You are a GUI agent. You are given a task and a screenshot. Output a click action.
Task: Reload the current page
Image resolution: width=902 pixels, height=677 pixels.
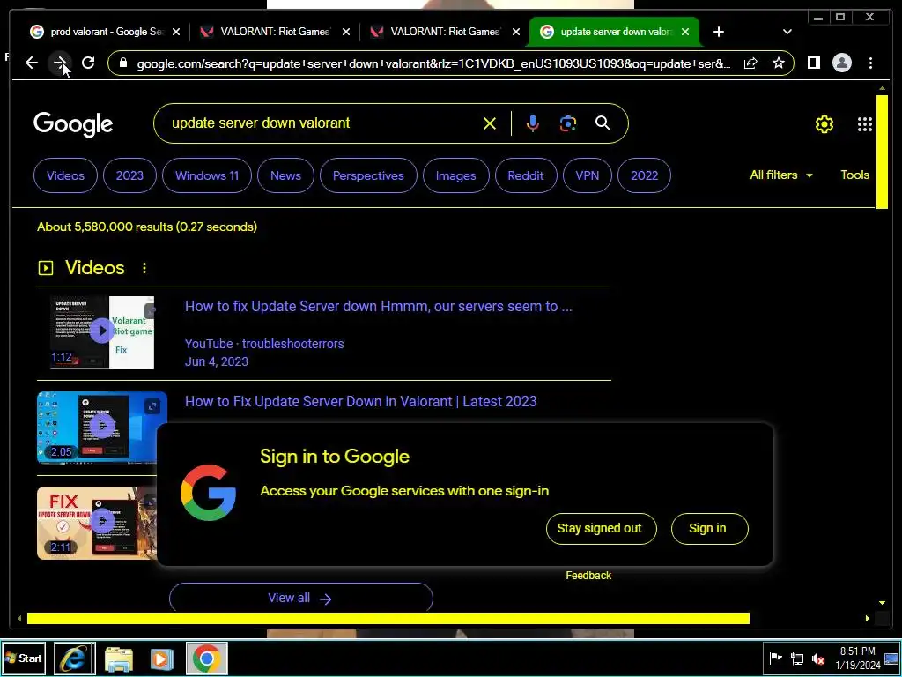point(88,63)
